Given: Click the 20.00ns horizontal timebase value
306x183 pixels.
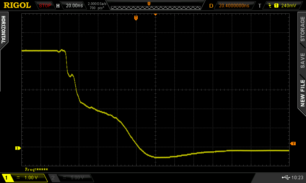Looking at the screenshot, I should (74, 6).
